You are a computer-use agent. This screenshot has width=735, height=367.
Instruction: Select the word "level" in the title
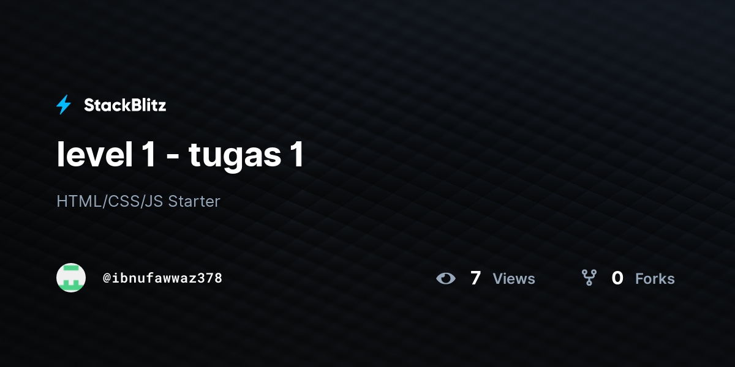[94, 154]
